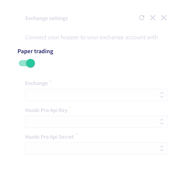
Task: Click the Huobi Pro Api Key label
Action: coord(46,110)
